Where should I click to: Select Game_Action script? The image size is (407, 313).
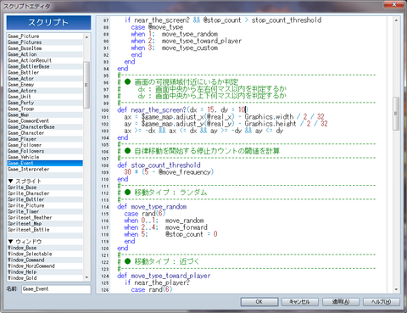45,54
